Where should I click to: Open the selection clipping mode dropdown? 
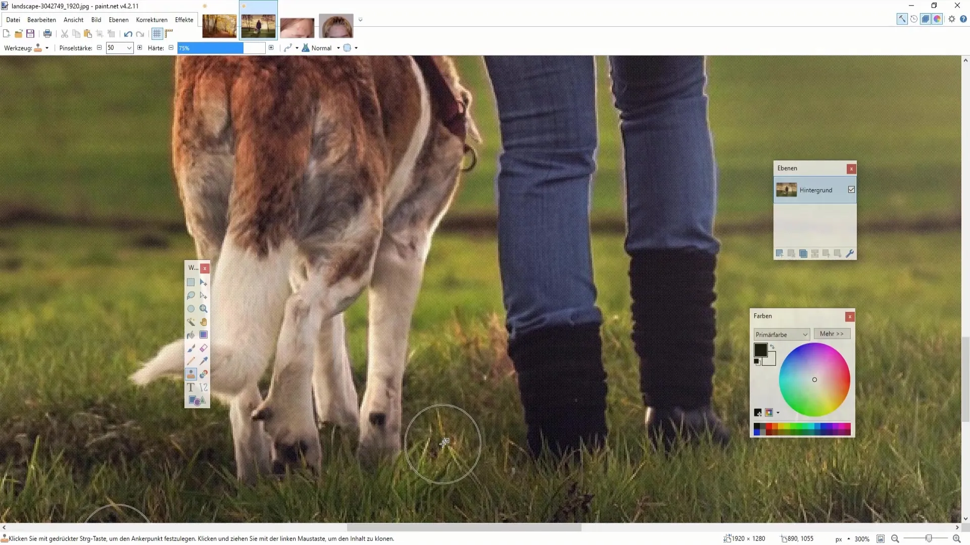(x=351, y=48)
